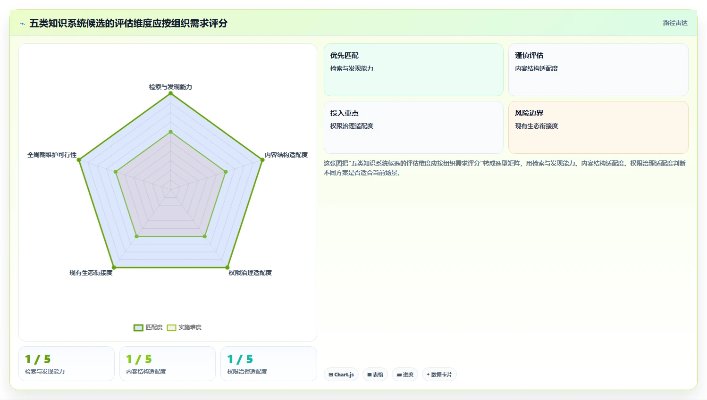The height and width of the screenshot is (400, 707).
Task: Toggle the 实施难度 legend series
Action: (x=184, y=327)
